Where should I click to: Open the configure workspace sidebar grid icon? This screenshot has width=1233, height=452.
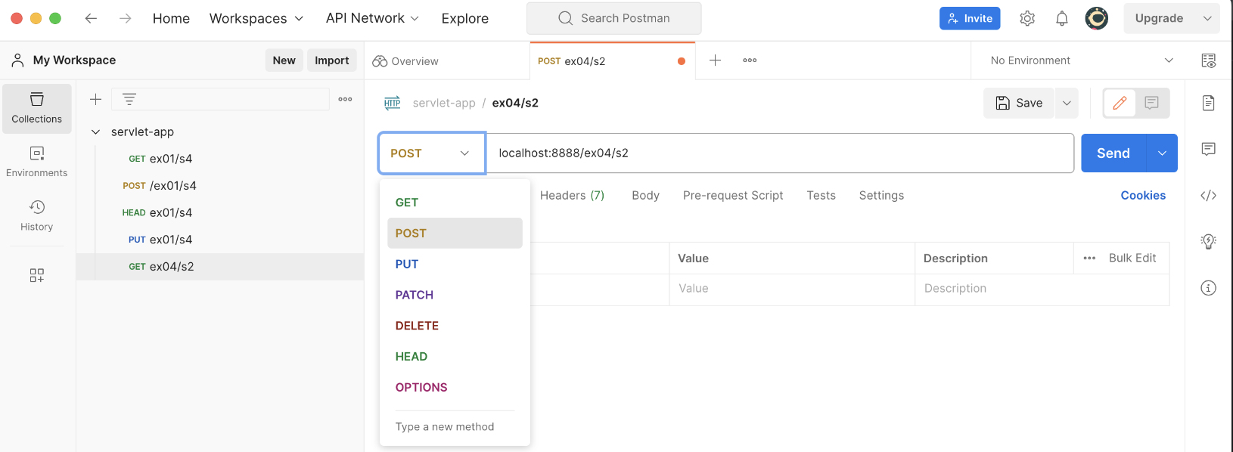(37, 275)
